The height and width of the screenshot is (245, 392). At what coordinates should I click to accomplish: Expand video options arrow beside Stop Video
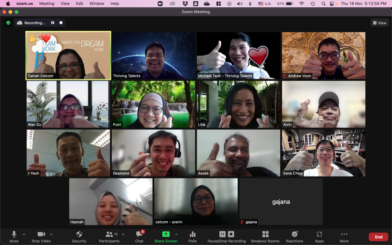pos(51,234)
